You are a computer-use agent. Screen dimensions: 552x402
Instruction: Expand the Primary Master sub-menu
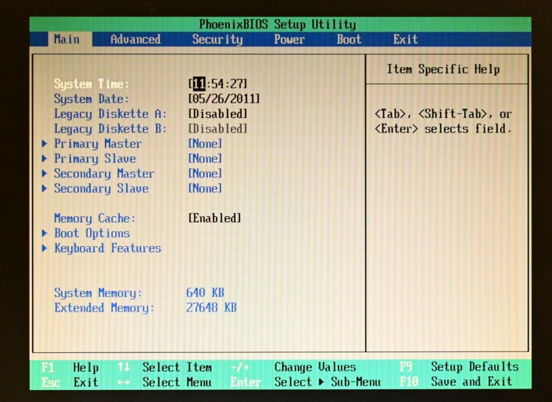tap(97, 144)
